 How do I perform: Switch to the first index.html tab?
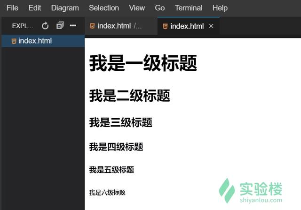[x=121, y=26]
